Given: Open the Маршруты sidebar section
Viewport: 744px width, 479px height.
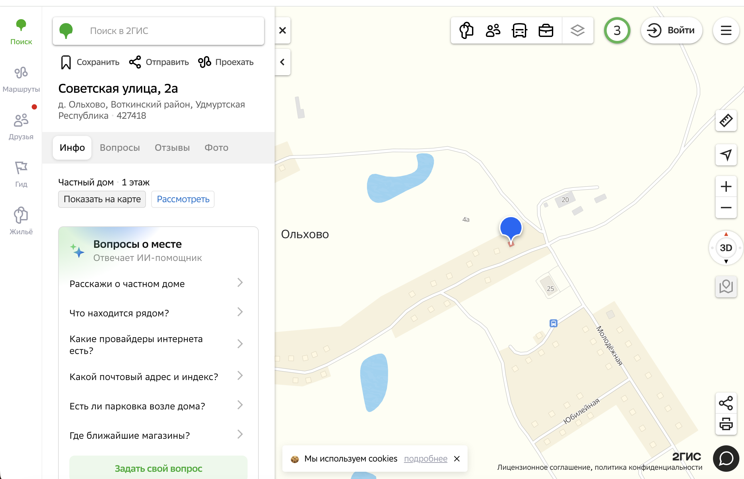Looking at the screenshot, I should tap(21, 80).
